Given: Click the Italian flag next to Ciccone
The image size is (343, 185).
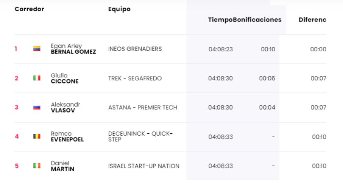Looking at the screenshot, I should [37, 78].
